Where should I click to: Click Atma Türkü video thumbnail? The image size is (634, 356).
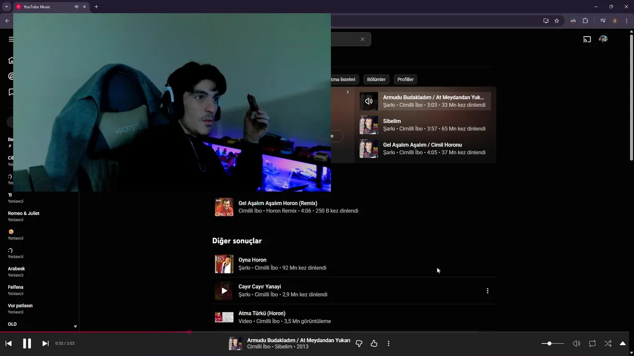(224, 317)
